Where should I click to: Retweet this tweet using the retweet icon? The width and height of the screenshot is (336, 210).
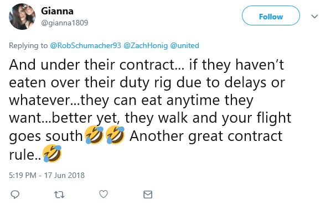click(59, 195)
